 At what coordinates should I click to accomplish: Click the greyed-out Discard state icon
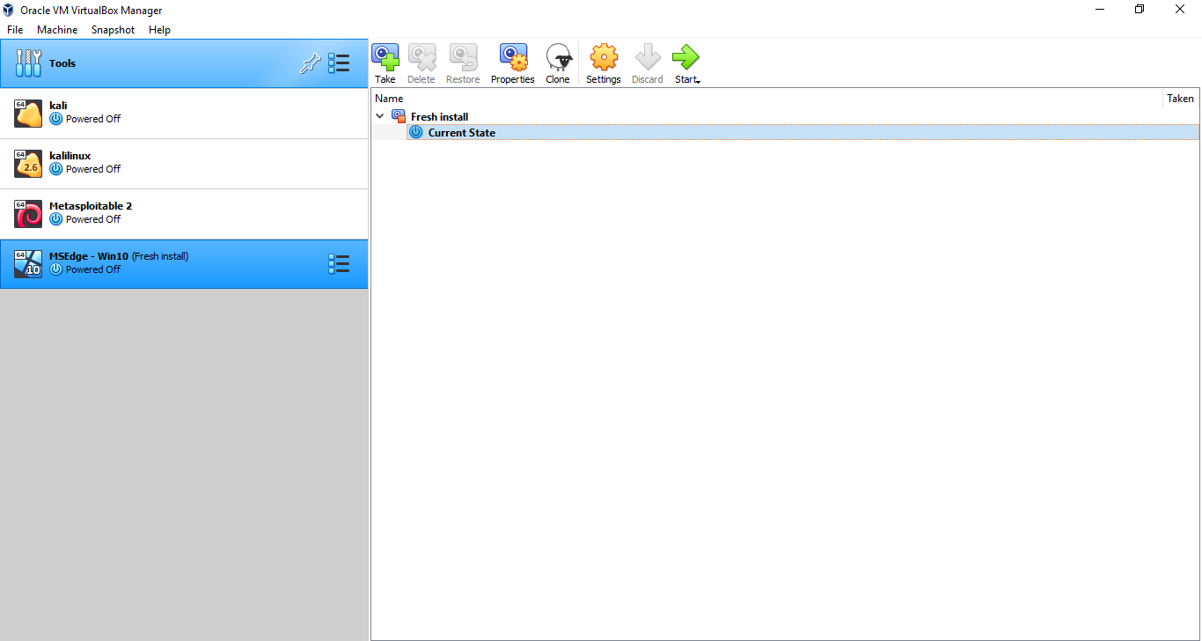pyautogui.click(x=648, y=58)
